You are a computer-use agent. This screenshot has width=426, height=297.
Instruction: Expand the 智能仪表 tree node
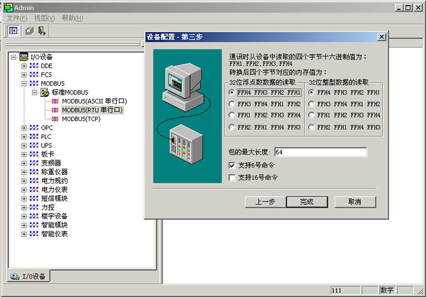[x=24, y=234]
